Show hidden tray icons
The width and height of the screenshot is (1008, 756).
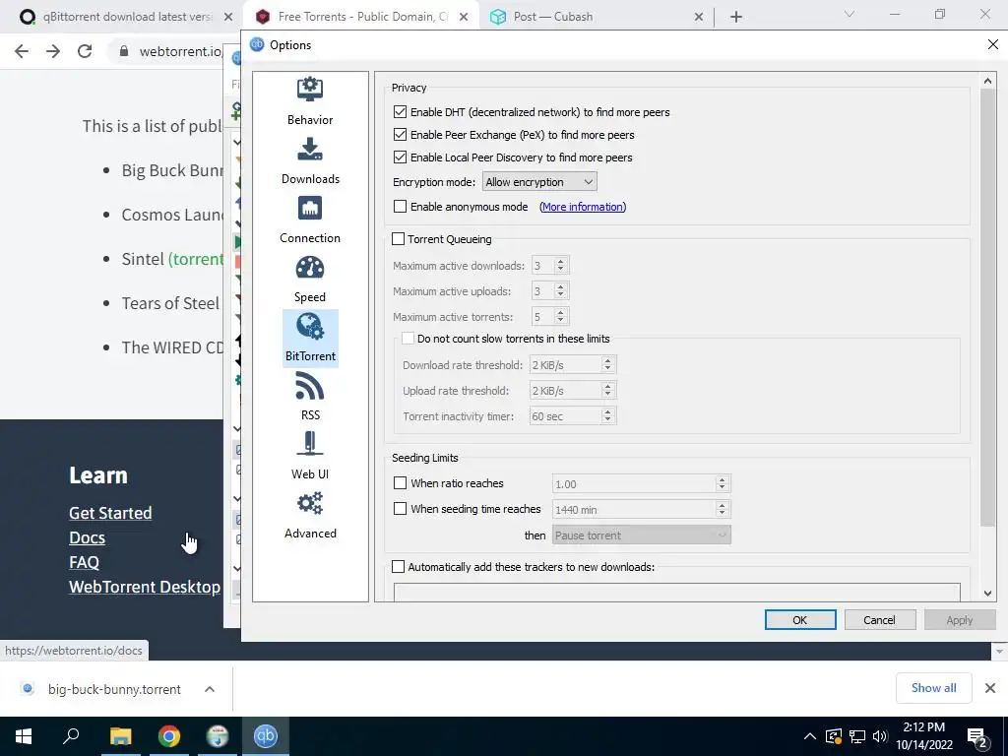coord(810,736)
